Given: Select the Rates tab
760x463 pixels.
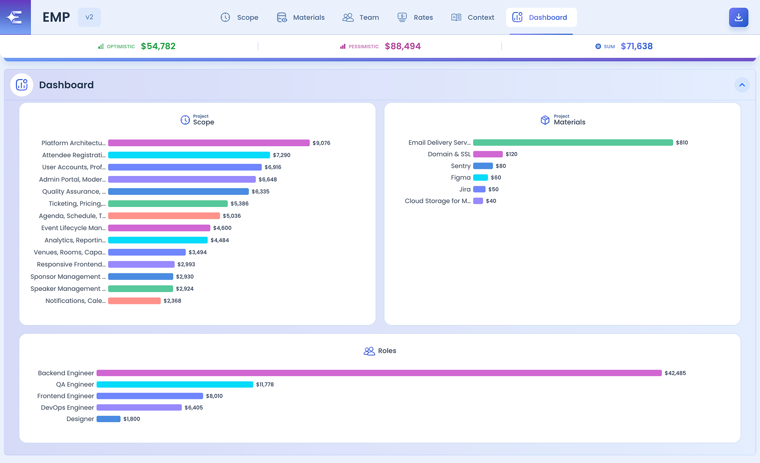Looking at the screenshot, I should click(x=415, y=17).
